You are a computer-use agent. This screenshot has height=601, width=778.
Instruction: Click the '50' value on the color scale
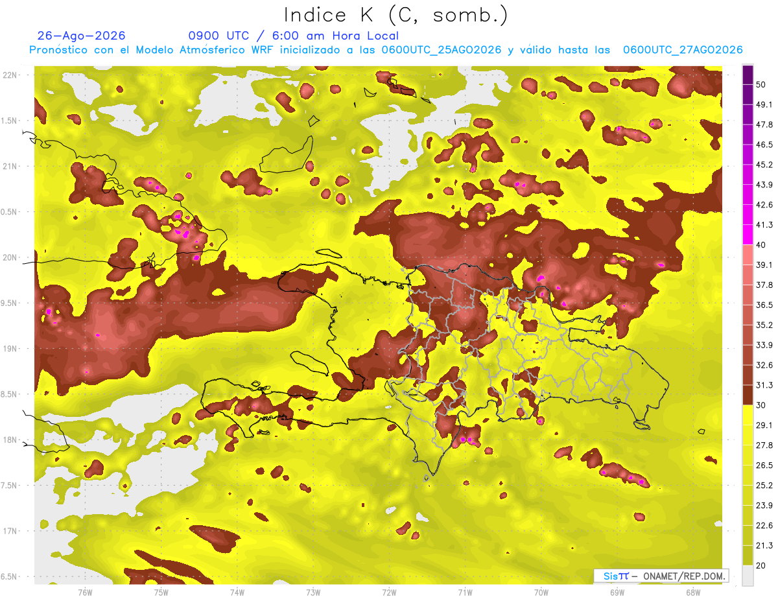click(761, 84)
